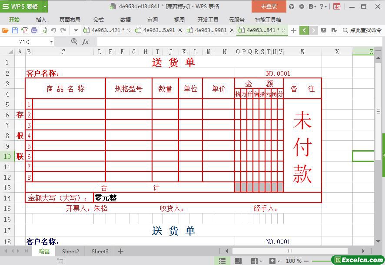Click the 未登录 login button
Screen dimensions: 385x265
pyautogui.click(x=269, y=6)
